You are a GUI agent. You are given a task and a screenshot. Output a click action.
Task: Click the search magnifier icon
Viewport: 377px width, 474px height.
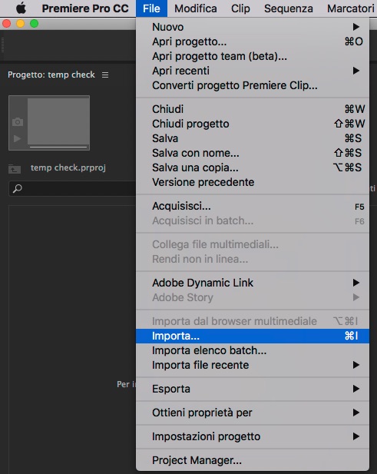pyautogui.click(x=18, y=189)
